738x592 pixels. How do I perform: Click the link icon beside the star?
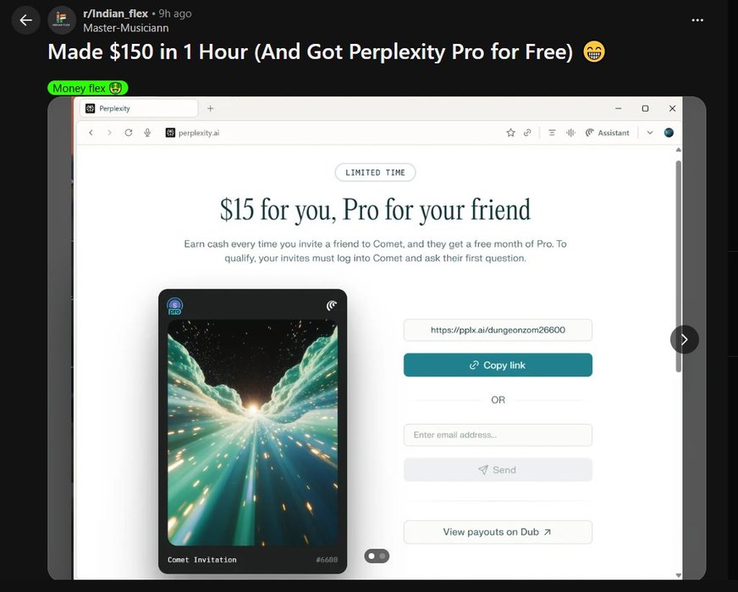527,133
